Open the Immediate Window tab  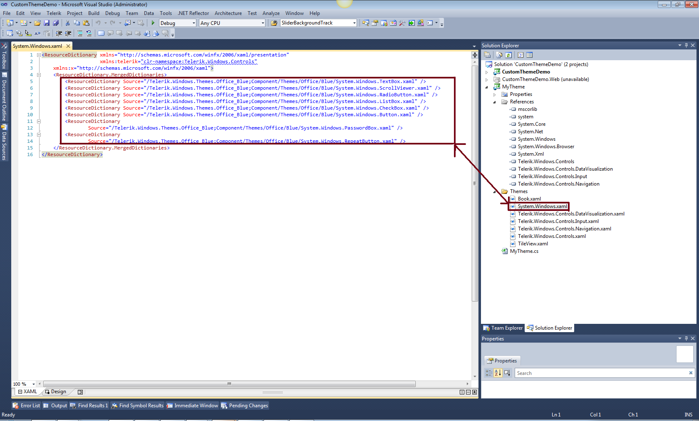192,406
